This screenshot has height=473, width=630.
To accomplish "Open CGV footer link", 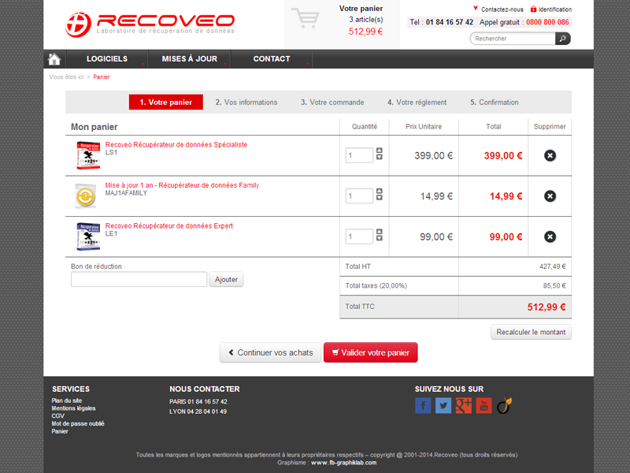I will coord(57,416).
